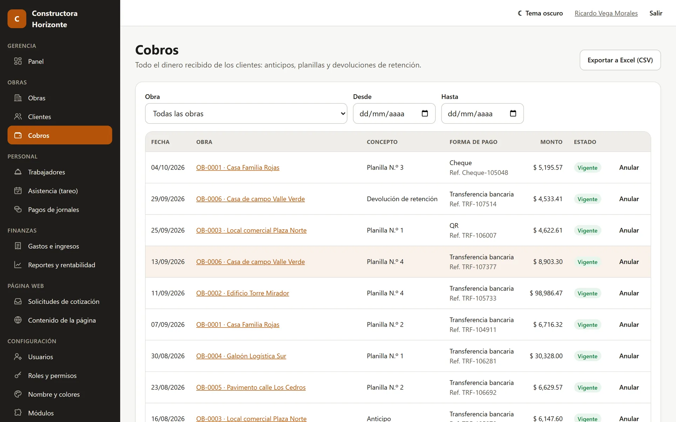Anular the $ 98,986.47 Torre Mirador payment
This screenshot has height=422, width=676.
coord(629,293)
